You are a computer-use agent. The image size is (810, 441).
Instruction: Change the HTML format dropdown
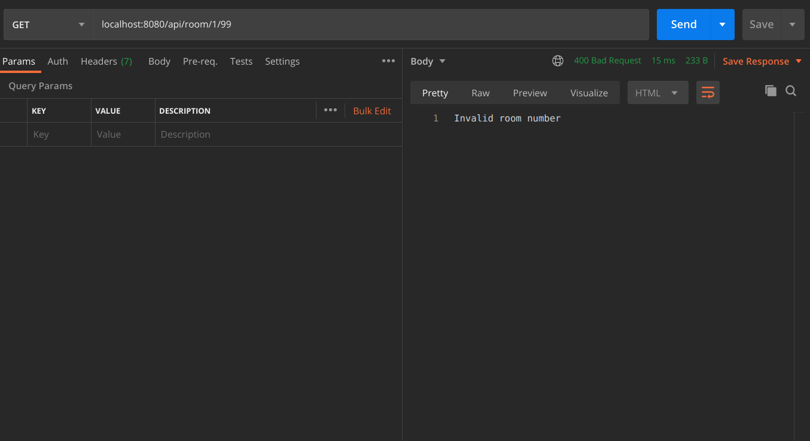(x=657, y=93)
